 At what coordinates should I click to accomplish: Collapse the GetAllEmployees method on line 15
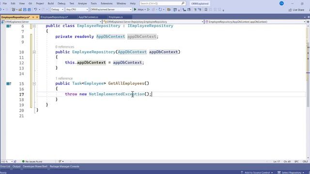point(34,84)
